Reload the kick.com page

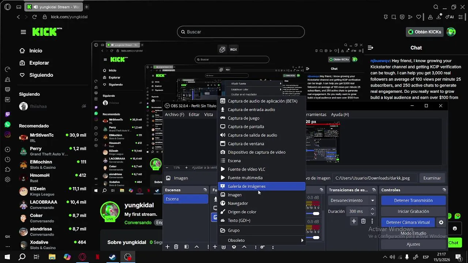(34, 17)
